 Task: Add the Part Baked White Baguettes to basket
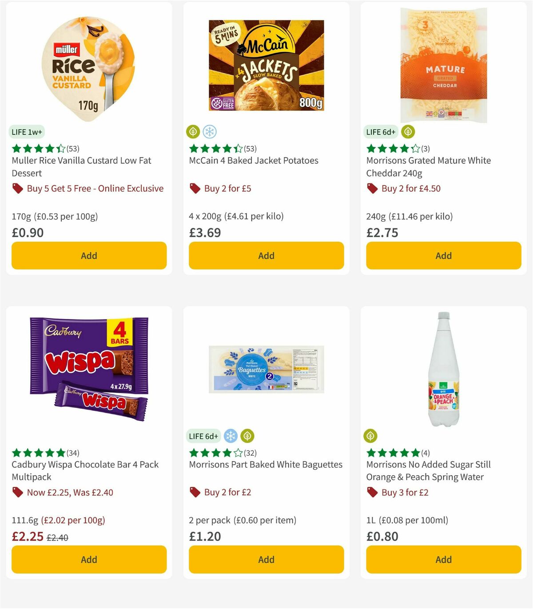tap(266, 559)
